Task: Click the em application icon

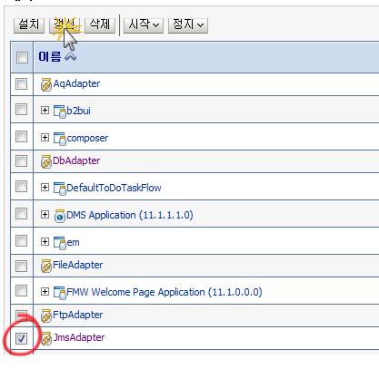Action: (x=60, y=243)
